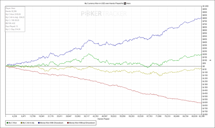215x128 pixels.
Task: Click the '50,822' x-axis tick label
Action: coord(114,116)
